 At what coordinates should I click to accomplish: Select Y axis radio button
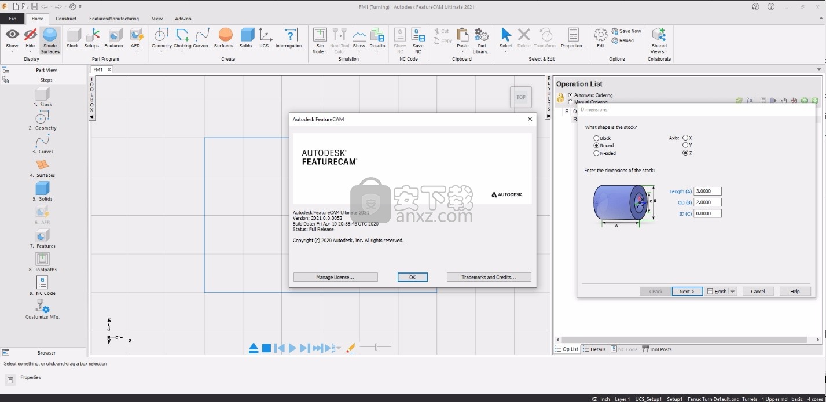pos(685,145)
